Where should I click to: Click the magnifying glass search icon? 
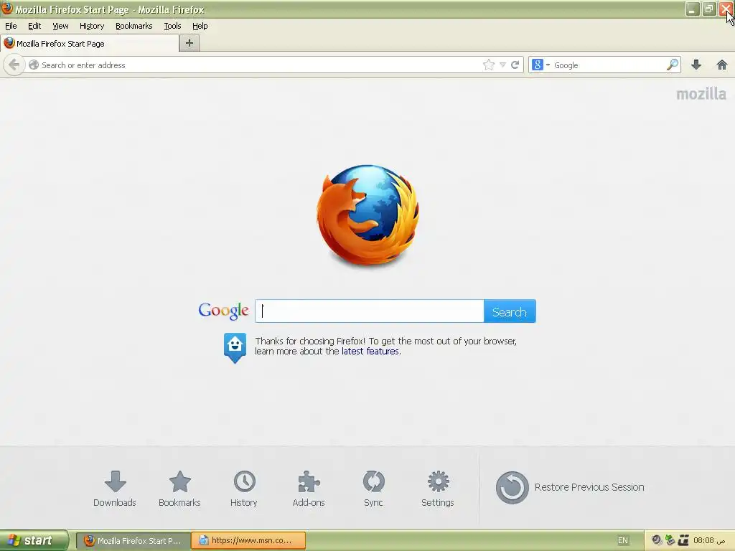tap(672, 65)
